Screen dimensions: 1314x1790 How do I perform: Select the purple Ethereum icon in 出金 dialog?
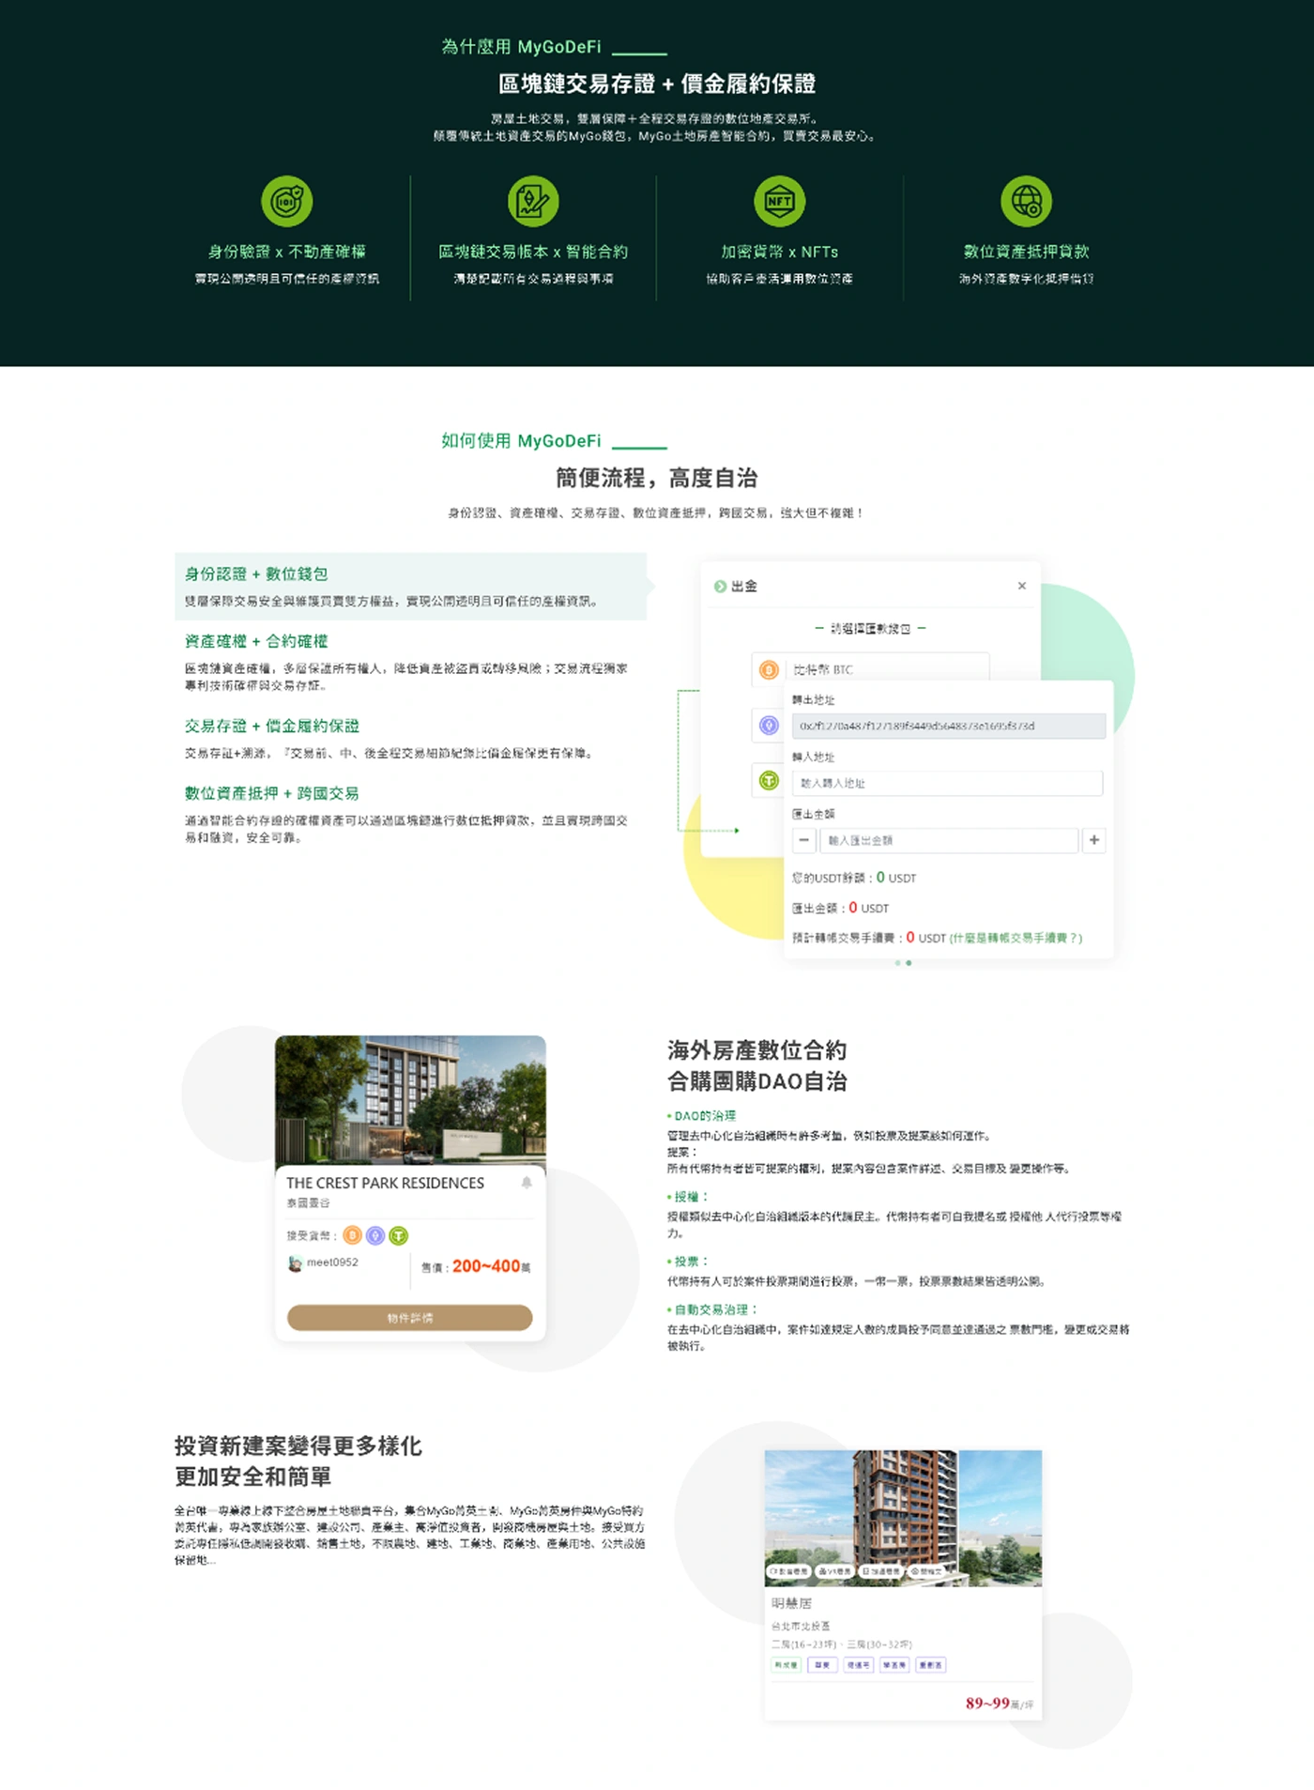(x=769, y=725)
